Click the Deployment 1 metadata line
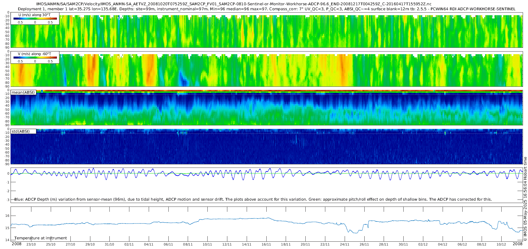 tap(266, 9)
